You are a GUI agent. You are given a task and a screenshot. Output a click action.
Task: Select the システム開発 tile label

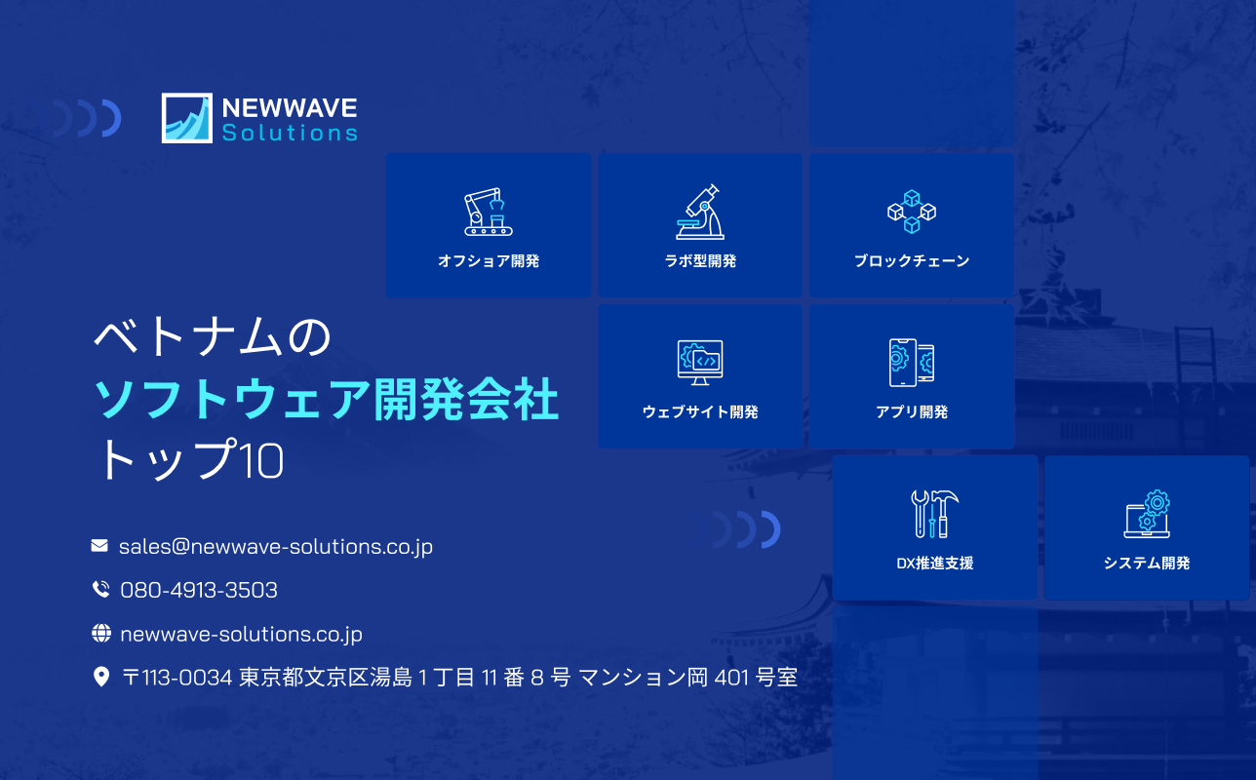[x=1146, y=563]
